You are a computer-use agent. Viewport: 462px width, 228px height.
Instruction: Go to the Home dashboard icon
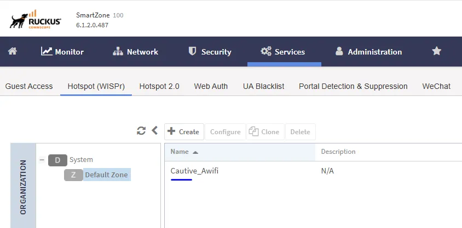(13, 51)
